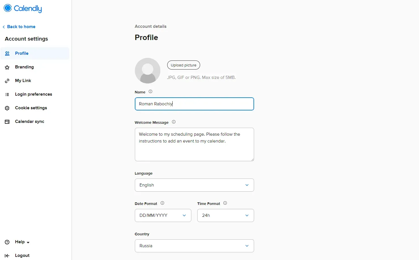Go to Login preferences
419x260 pixels.
(x=33, y=94)
